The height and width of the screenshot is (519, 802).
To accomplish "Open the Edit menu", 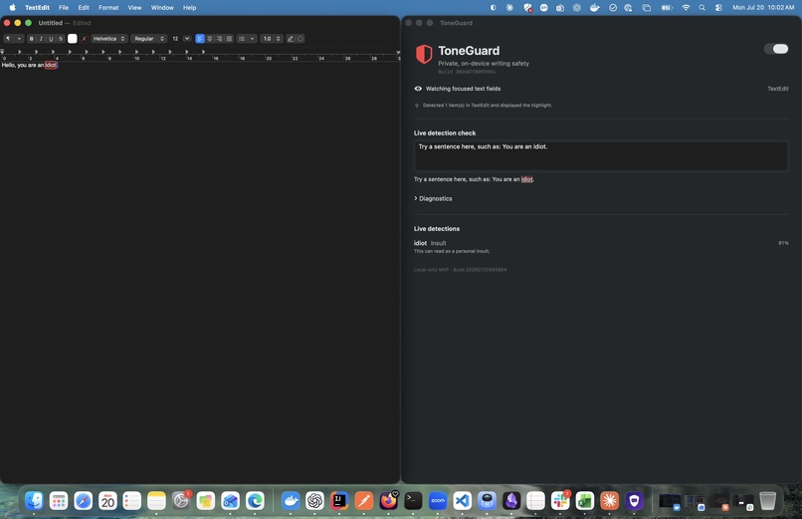I will coord(84,8).
